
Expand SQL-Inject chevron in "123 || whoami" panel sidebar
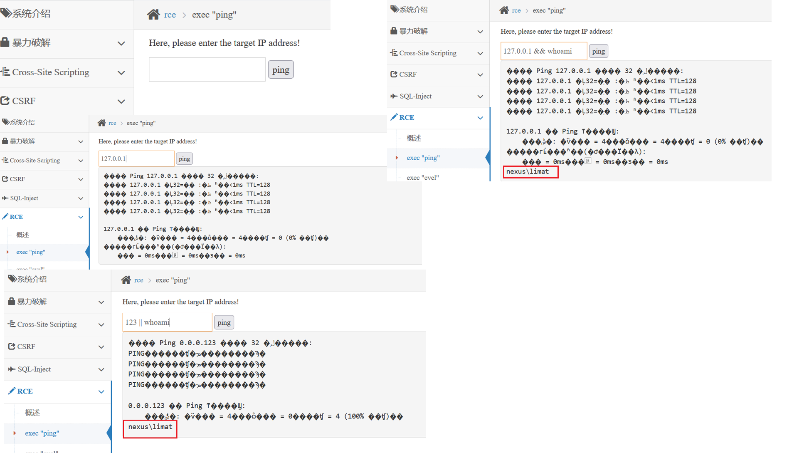[101, 369]
